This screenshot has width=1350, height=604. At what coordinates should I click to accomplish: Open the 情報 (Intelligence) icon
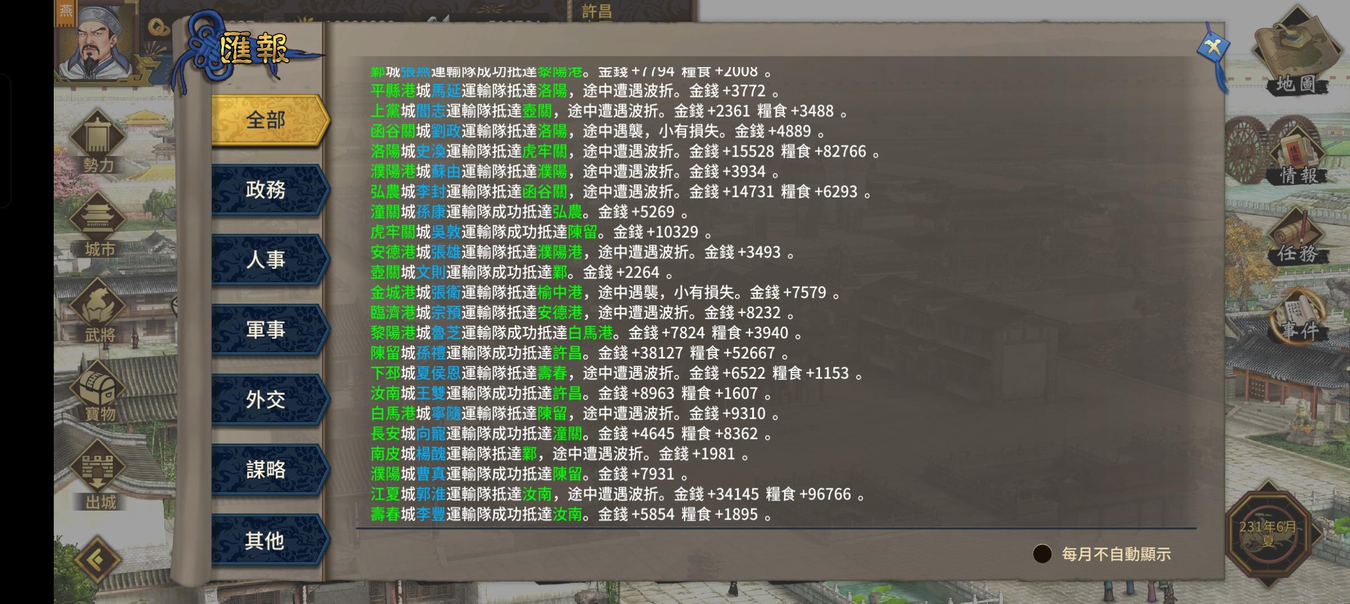point(1299,154)
